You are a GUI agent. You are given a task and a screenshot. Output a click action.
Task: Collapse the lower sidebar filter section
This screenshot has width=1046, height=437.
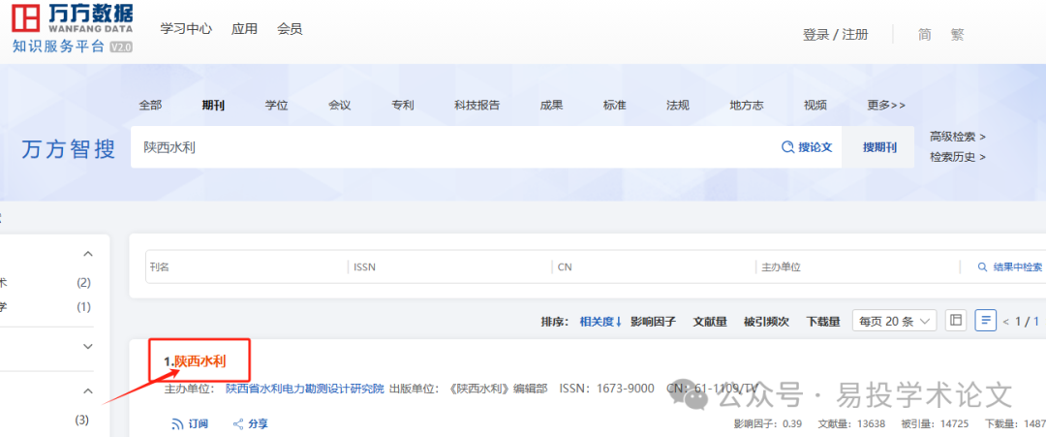(88, 390)
